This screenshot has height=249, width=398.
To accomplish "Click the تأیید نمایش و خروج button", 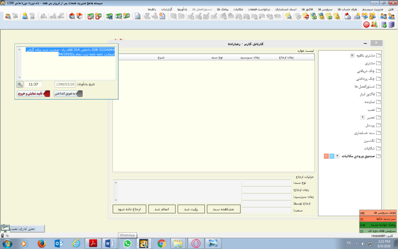I will point(33,94).
